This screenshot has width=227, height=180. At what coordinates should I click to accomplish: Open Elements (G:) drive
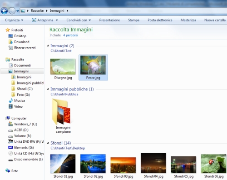[x=21, y=147]
